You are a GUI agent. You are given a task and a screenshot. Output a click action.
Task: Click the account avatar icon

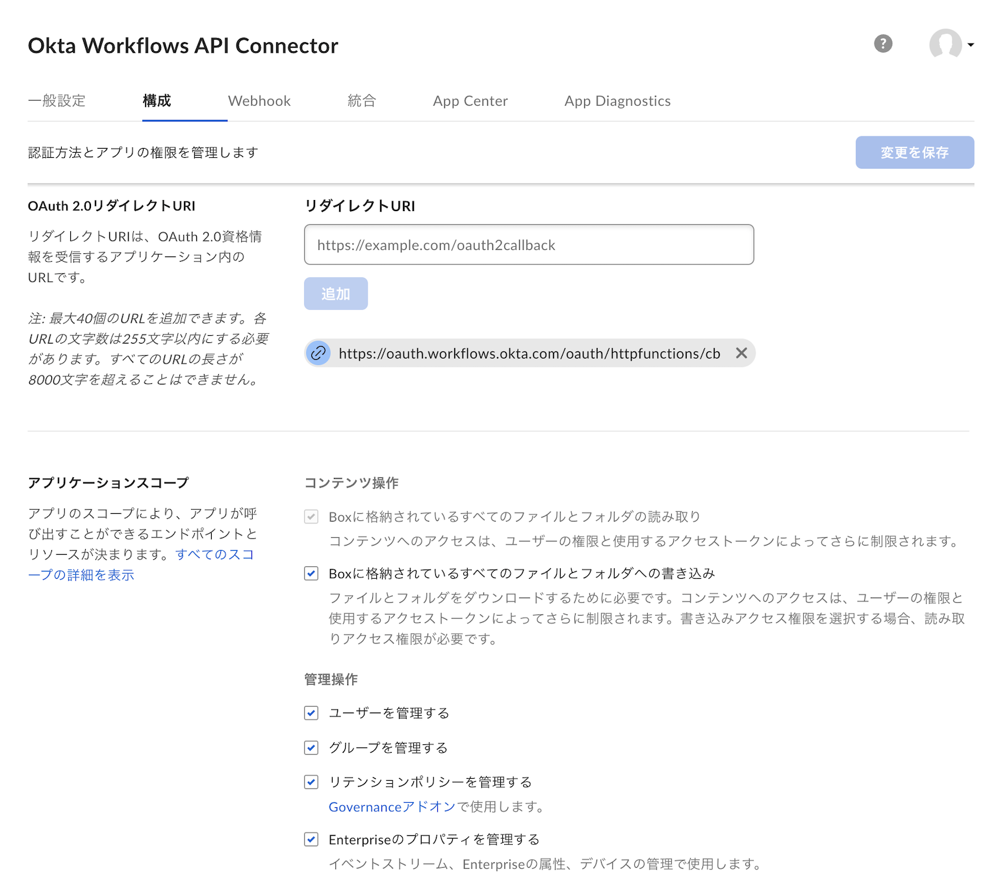pyautogui.click(x=945, y=44)
